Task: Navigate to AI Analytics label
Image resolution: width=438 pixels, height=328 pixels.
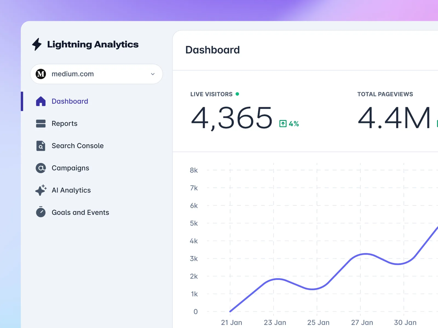Action: pyautogui.click(x=71, y=190)
